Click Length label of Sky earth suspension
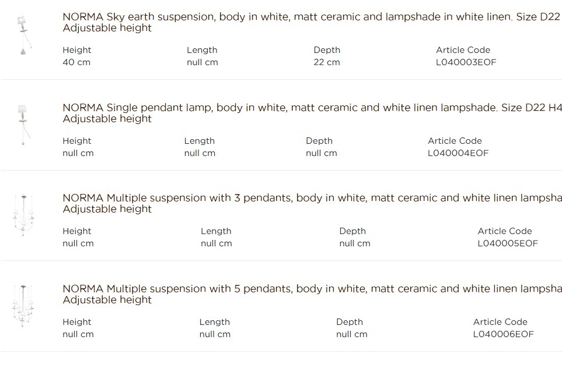Screen dimensions: 562x389 point(202,50)
